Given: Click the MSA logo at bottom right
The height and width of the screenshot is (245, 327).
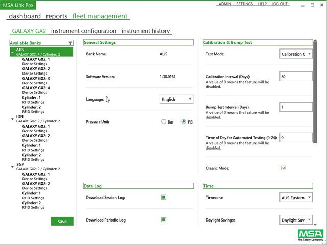Looking at the screenshot, I should (x=310, y=236).
